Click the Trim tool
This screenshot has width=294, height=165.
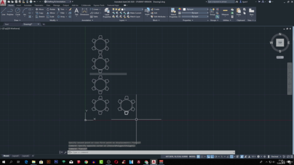61,9
